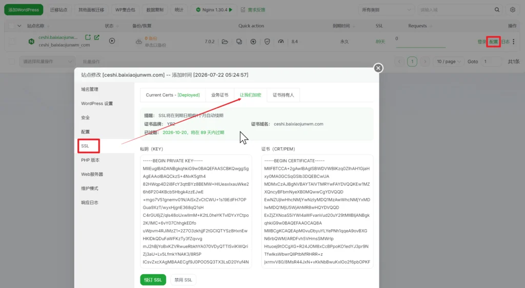Click the 89天 SSL value

point(380,42)
